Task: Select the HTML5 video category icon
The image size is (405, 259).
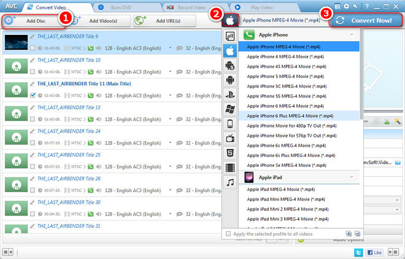Action: (230, 153)
